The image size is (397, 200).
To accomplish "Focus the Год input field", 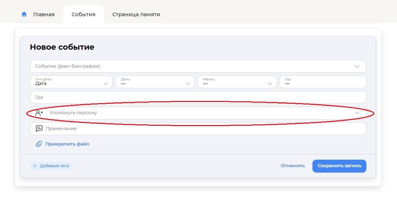I will (323, 82).
